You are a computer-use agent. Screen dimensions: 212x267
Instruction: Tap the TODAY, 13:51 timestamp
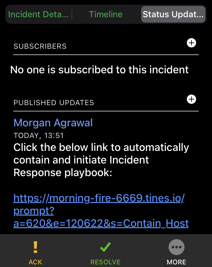(x=39, y=136)
